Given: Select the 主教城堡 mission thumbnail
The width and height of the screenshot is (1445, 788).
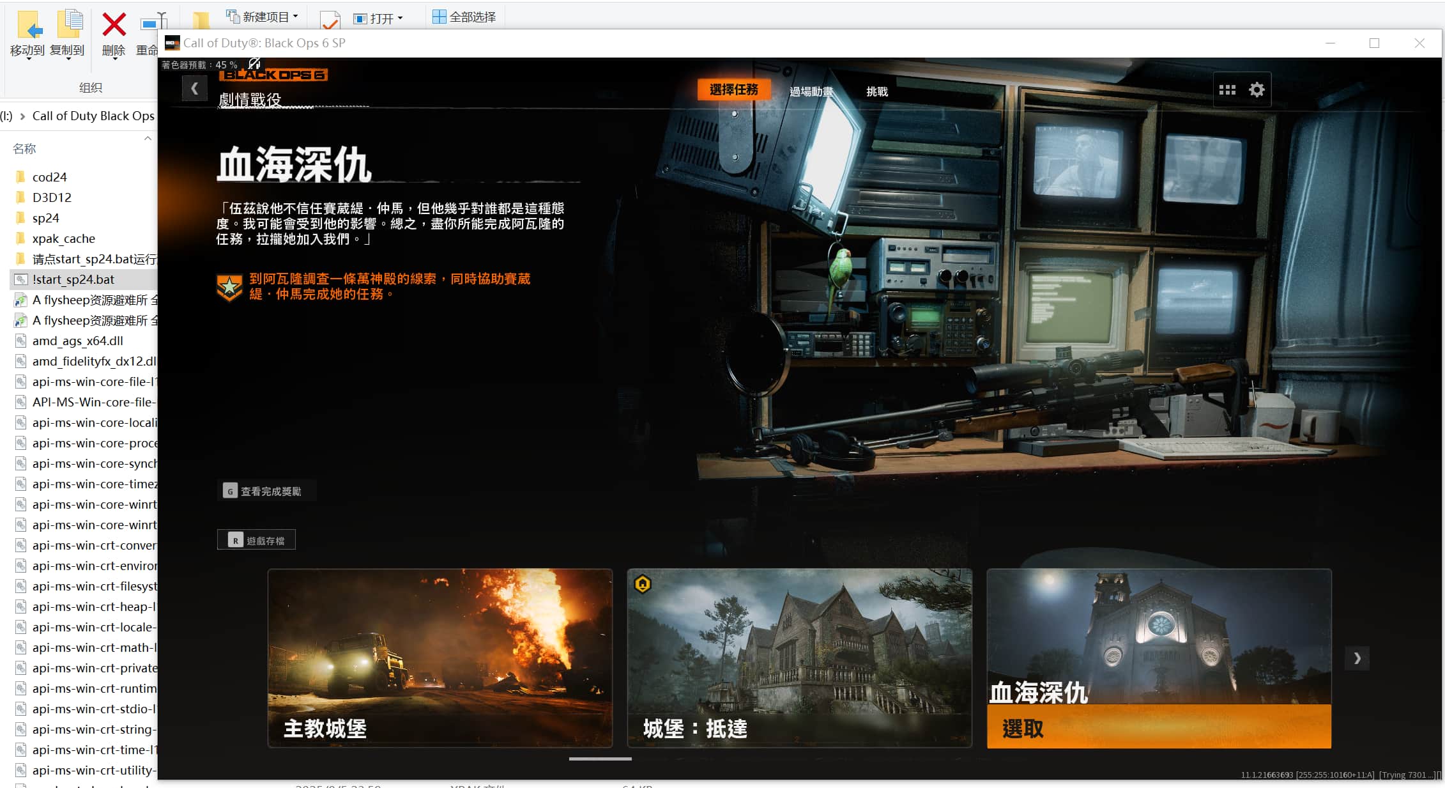Looking at the screenshot, I should (440, 657).
